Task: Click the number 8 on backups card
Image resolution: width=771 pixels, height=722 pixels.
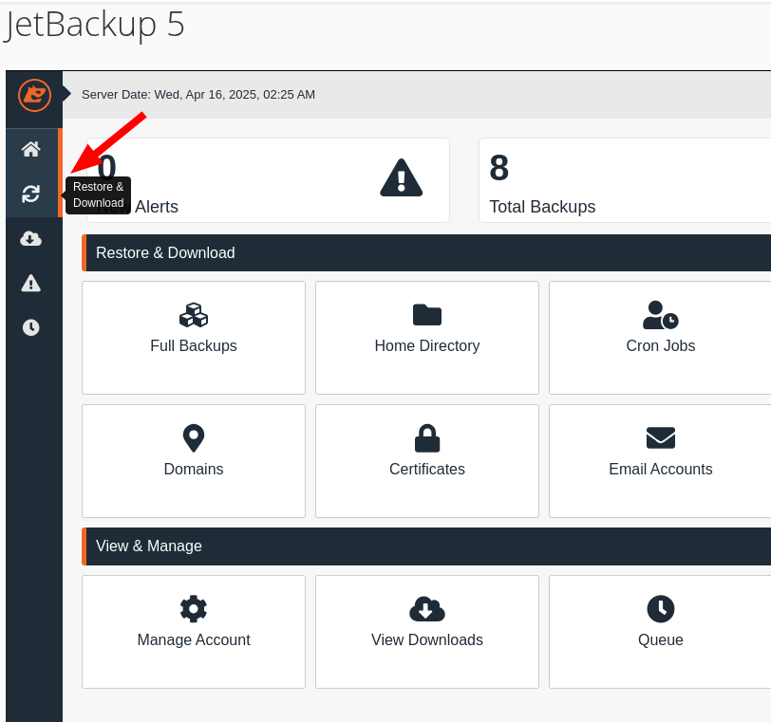Action: (x=499, y=168)
